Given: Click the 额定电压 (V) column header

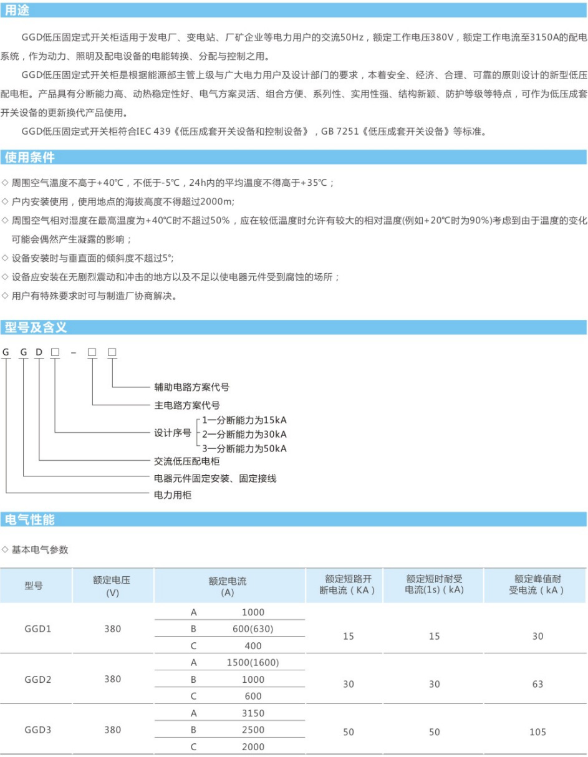Looking at the screenshot, I should pos(112,586).
